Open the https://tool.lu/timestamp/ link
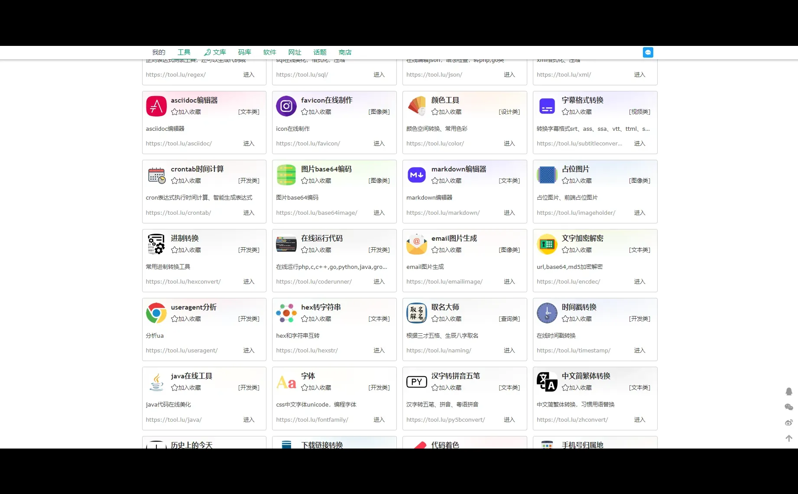 pyautogui.click(x=574, y=350)
